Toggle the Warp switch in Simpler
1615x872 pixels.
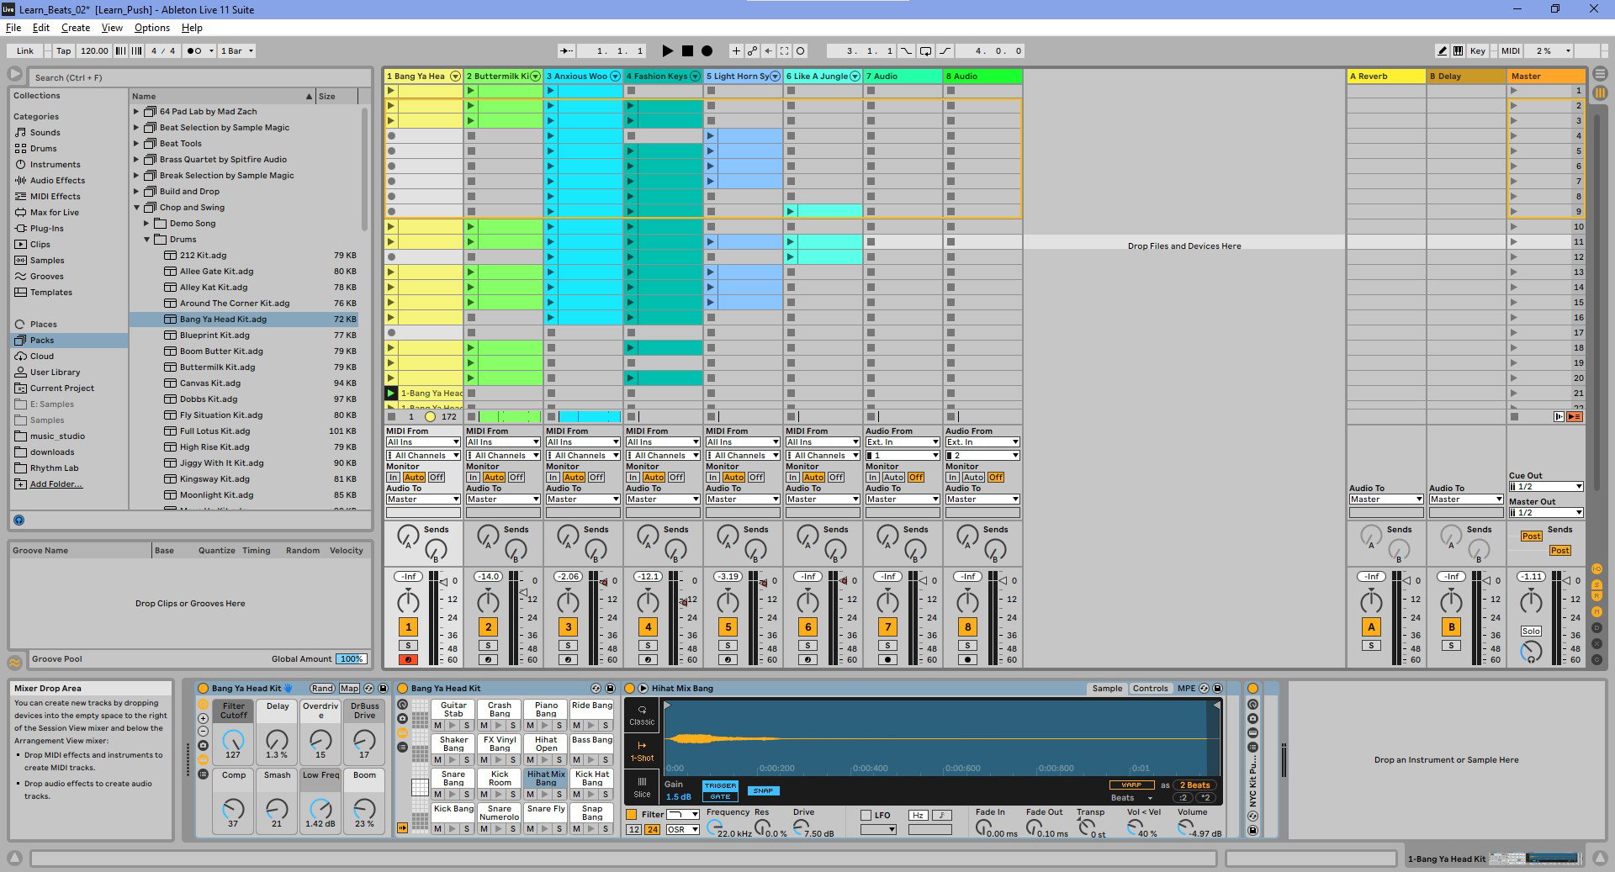[x=1131, y=785]
